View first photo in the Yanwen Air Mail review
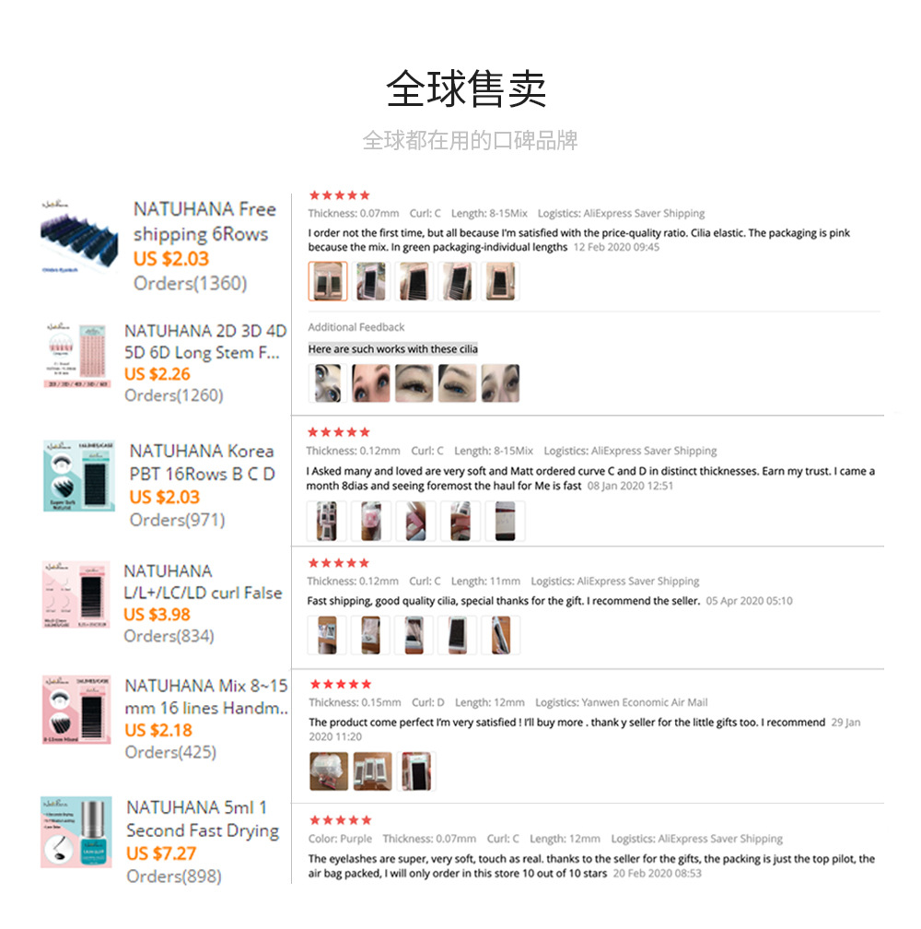Screen dimensions: 921x929 point(329,771)
